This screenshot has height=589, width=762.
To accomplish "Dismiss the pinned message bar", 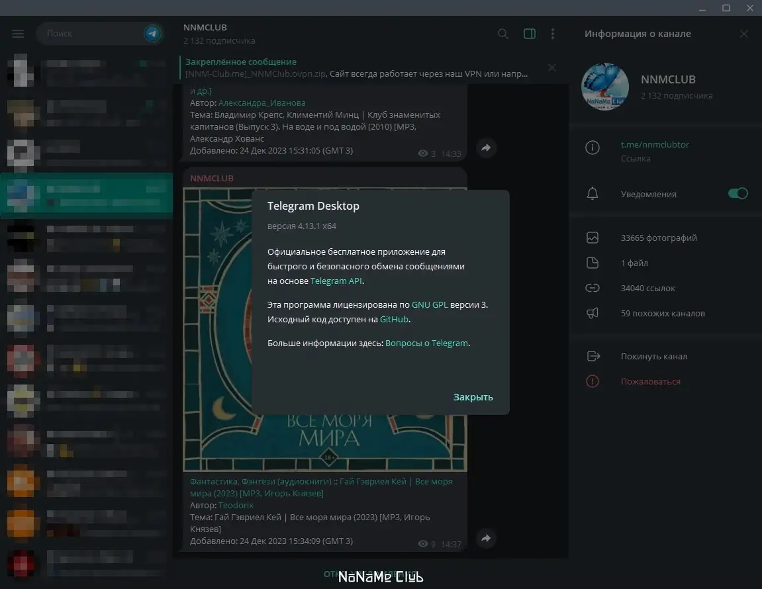I will (x=551, y=68).
